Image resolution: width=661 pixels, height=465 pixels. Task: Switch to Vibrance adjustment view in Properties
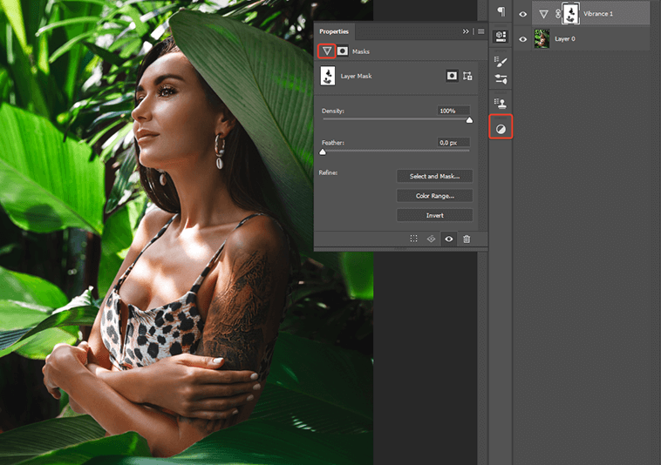pos(327,51)
